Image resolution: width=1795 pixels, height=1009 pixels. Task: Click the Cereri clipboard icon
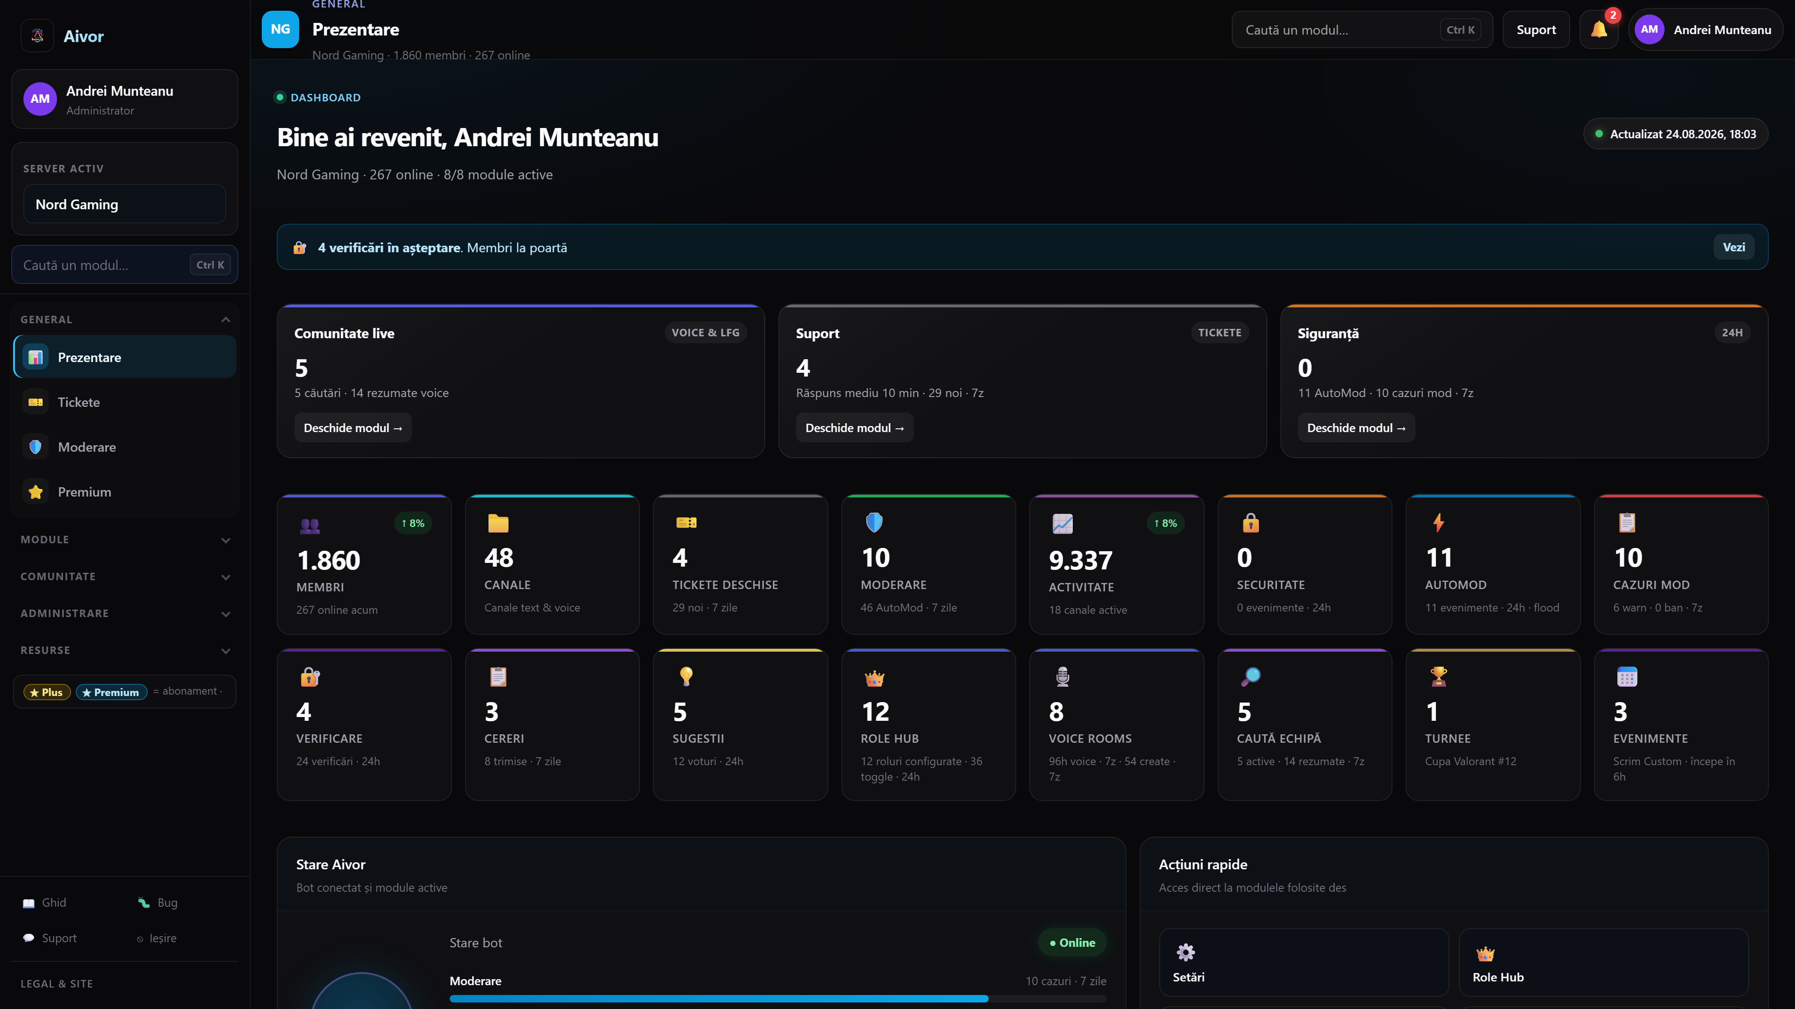pos(498,676)
